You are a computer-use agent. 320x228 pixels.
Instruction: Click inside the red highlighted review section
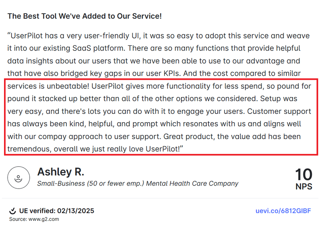click(x=160, y=117)
